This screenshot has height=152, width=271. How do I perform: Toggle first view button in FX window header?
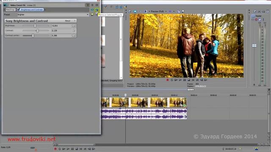pyautogui.click(x=88, y=5)
